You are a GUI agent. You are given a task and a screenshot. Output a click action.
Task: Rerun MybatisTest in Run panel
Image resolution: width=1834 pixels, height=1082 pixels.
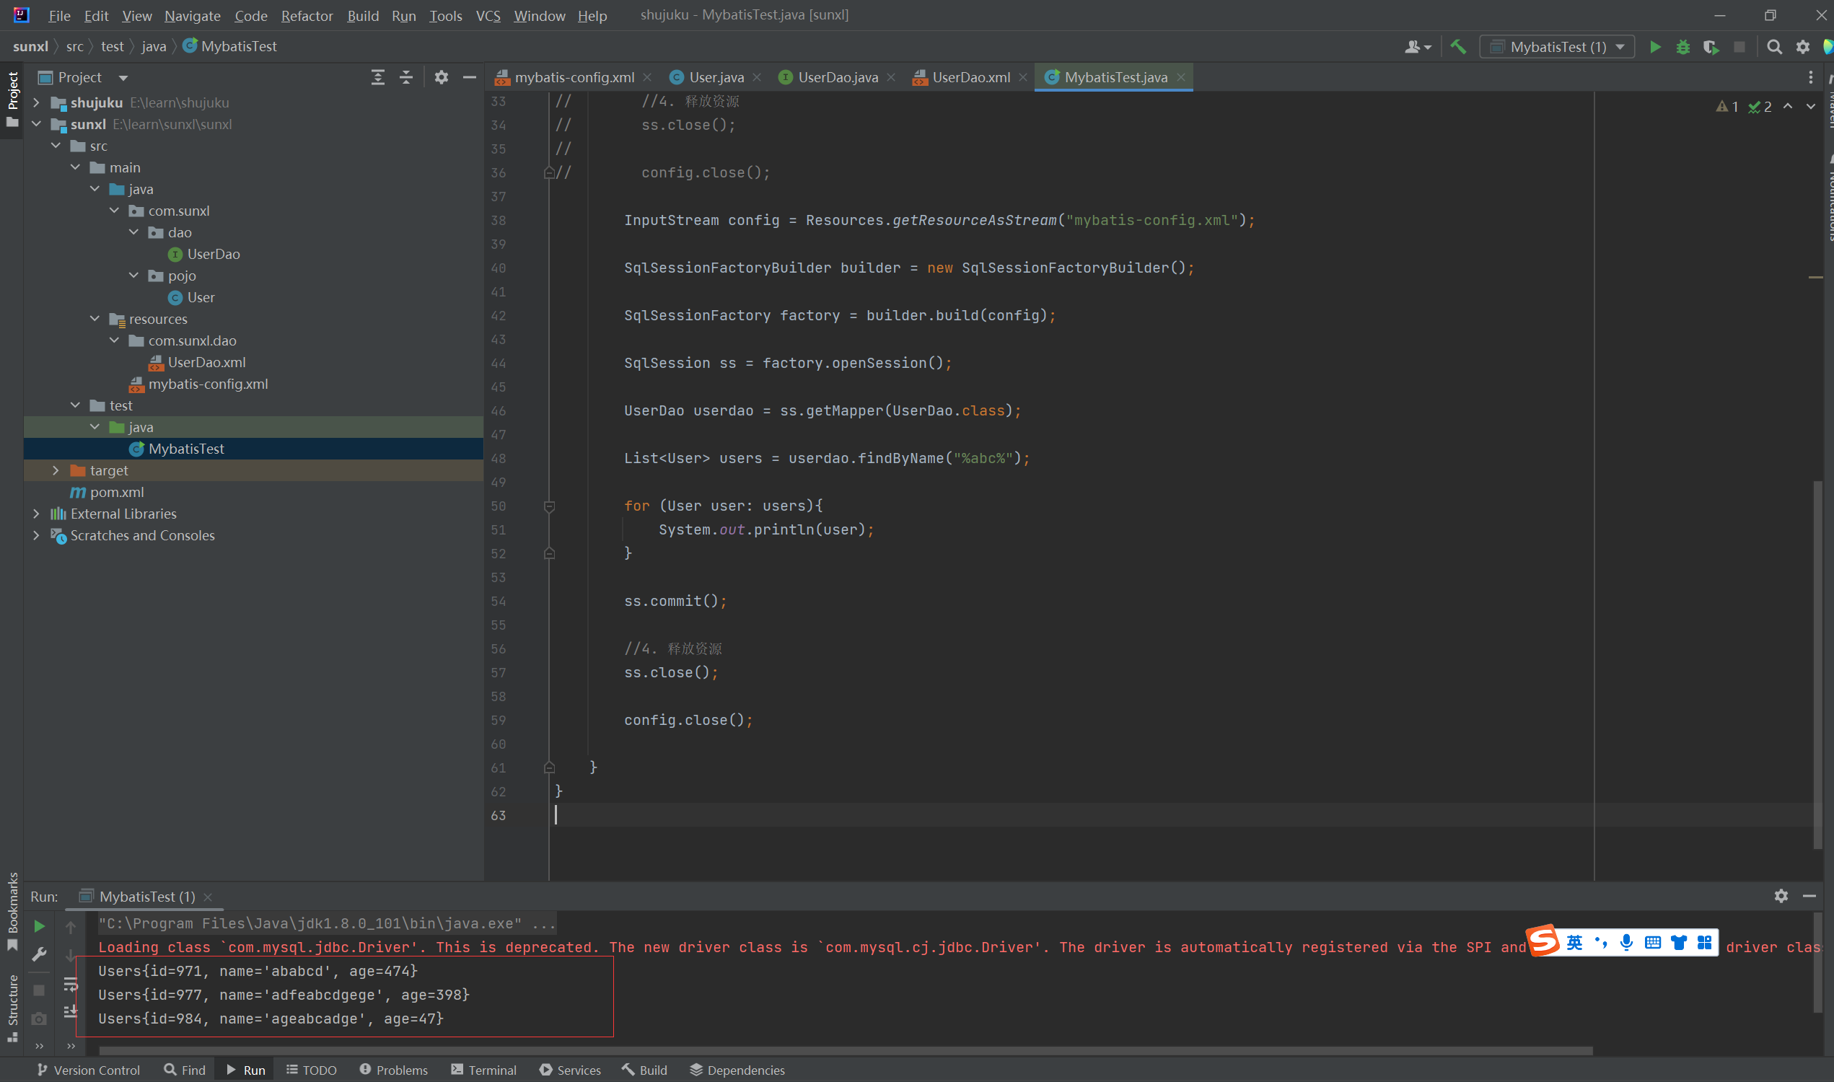(40, 926)
